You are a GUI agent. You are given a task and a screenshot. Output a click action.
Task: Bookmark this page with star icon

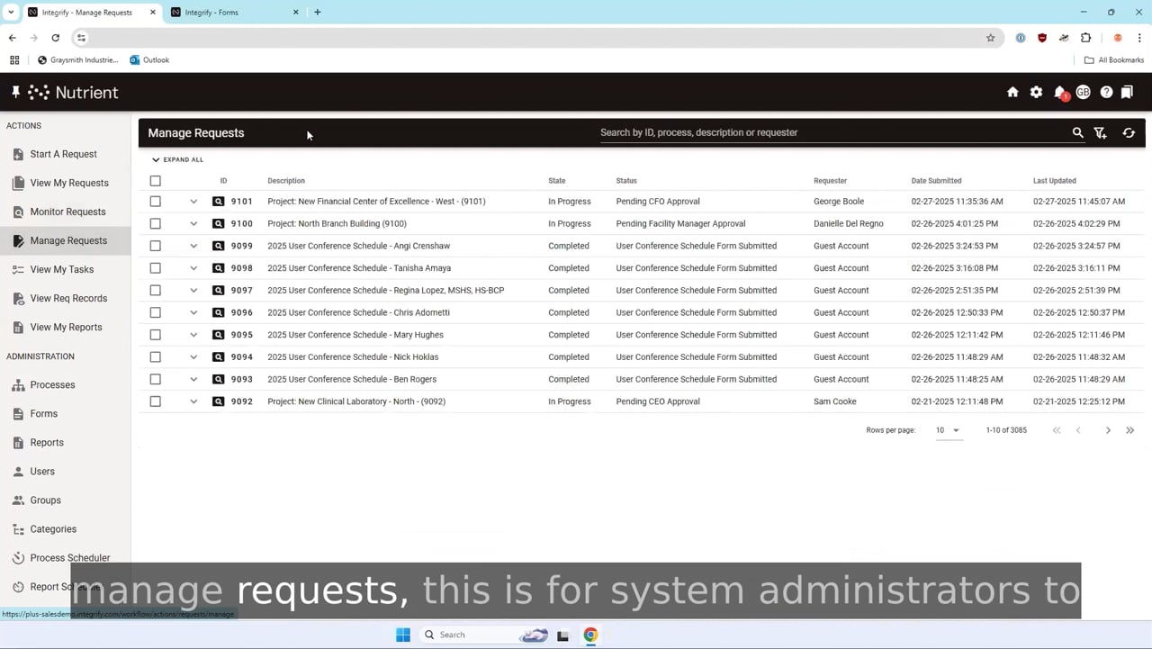pyautogui.click(x=991, y=38)
